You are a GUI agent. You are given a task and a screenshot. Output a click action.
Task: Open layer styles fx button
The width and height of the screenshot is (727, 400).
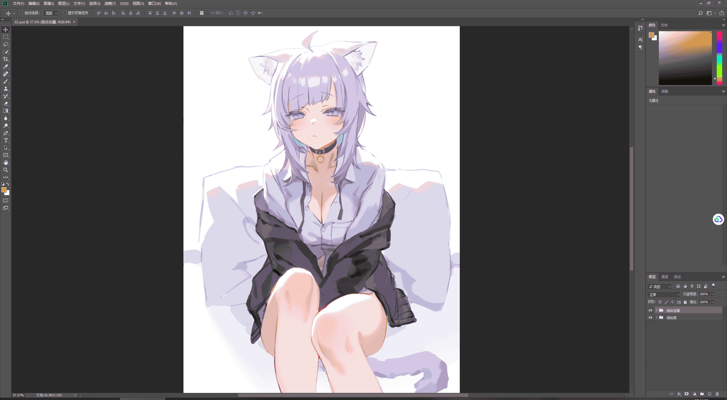679,394
